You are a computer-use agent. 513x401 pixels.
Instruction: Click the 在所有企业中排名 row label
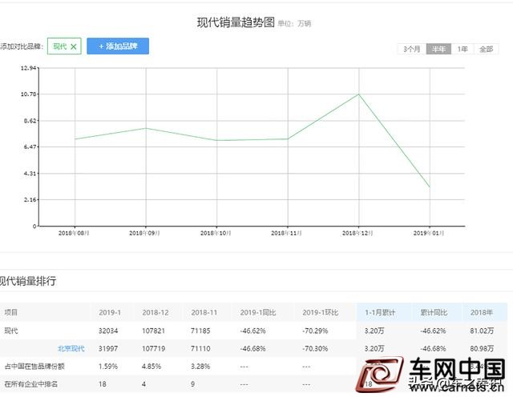(31, 384)
